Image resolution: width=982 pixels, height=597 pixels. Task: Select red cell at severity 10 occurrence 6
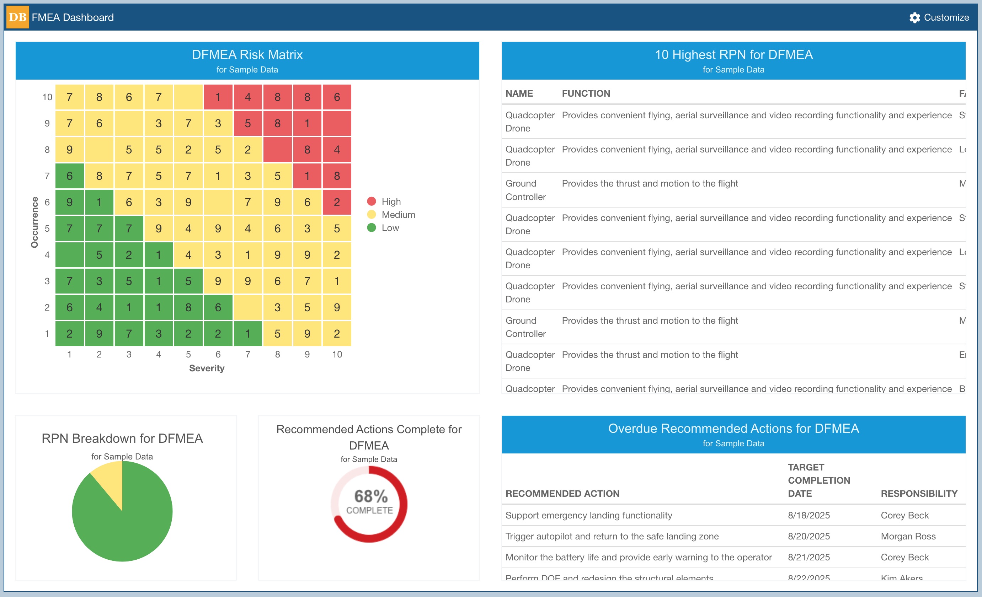(337, 202)
